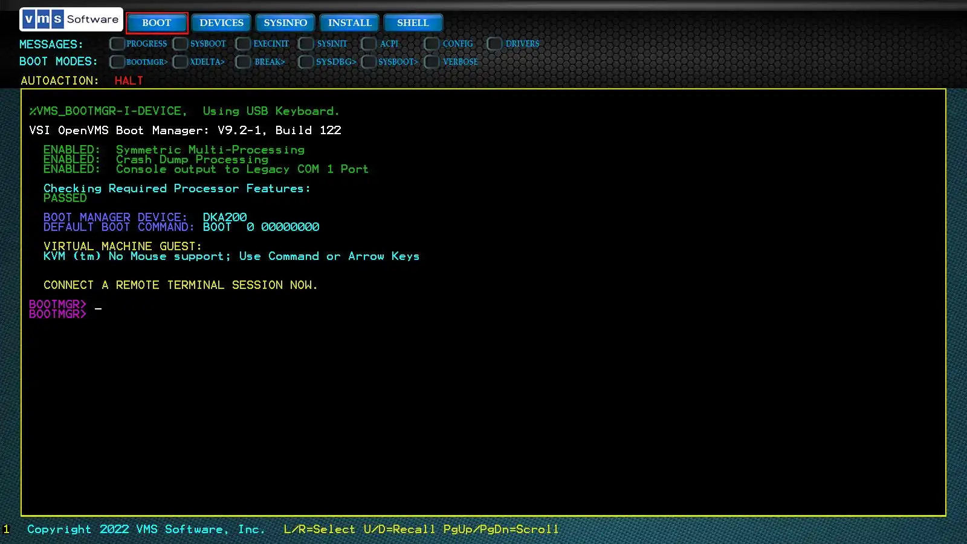The image size is (967, 544).
Task: Enable DRIVERS messages checkbox
Action: click(494, 44)
